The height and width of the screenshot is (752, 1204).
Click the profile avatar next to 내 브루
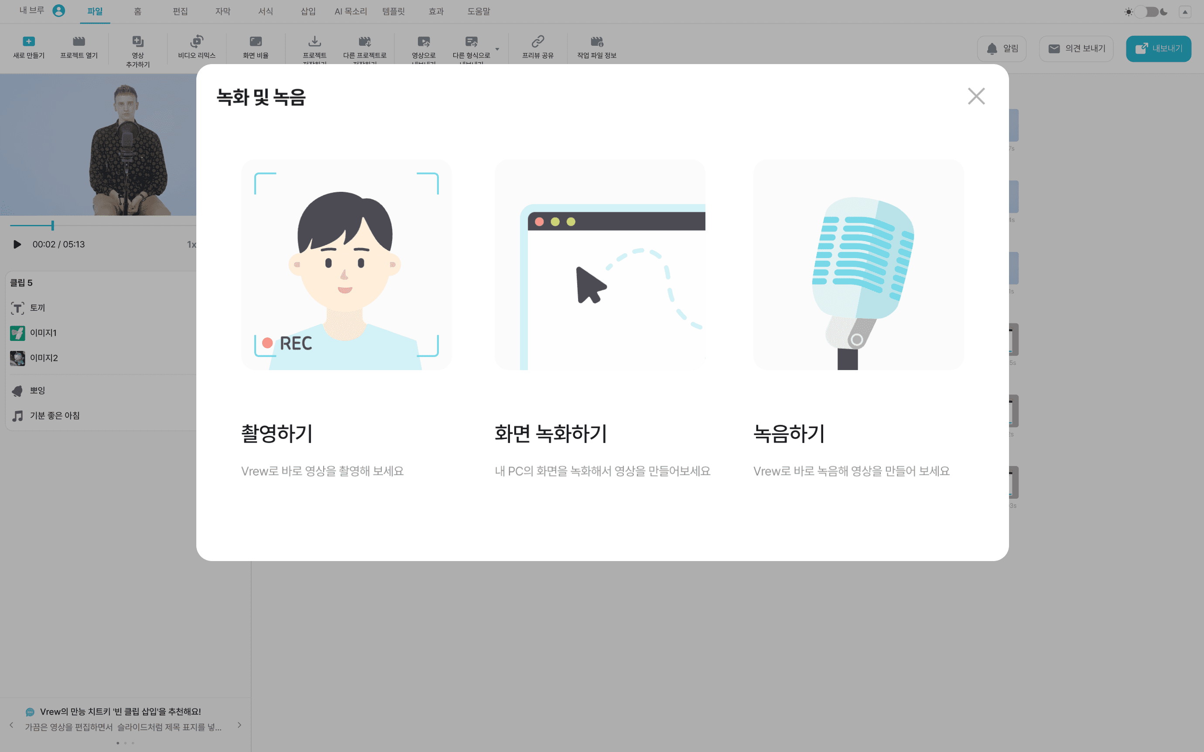click(x=59, y=10)
